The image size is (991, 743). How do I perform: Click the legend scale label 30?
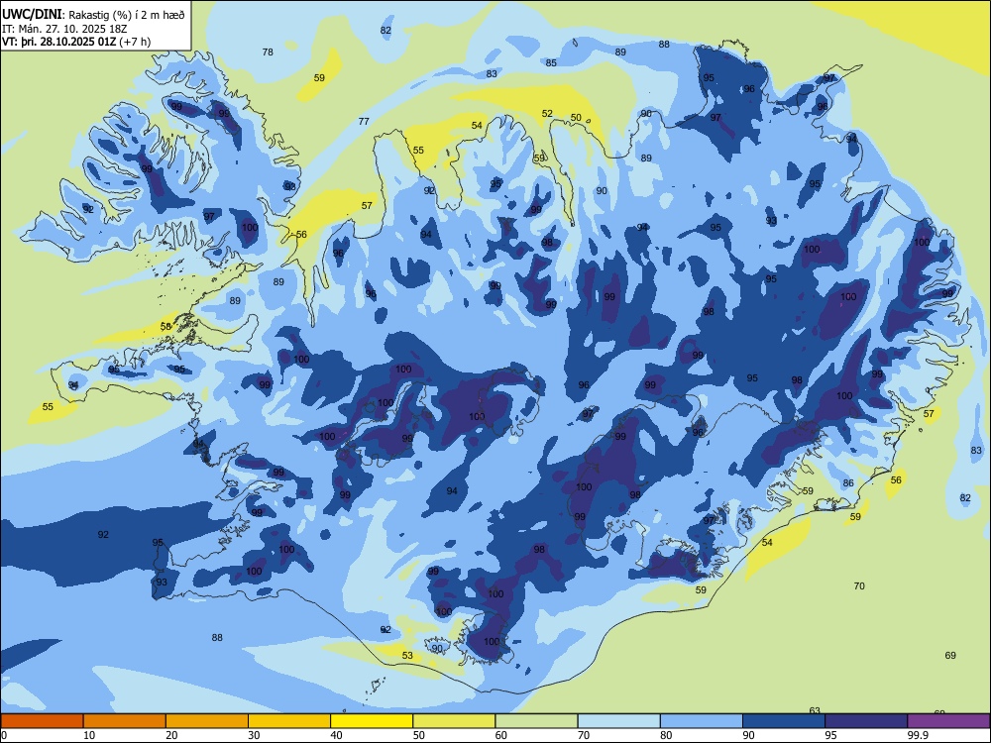254,735
